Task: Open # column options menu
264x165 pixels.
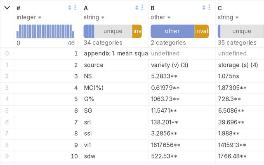Action: (75, 8)
